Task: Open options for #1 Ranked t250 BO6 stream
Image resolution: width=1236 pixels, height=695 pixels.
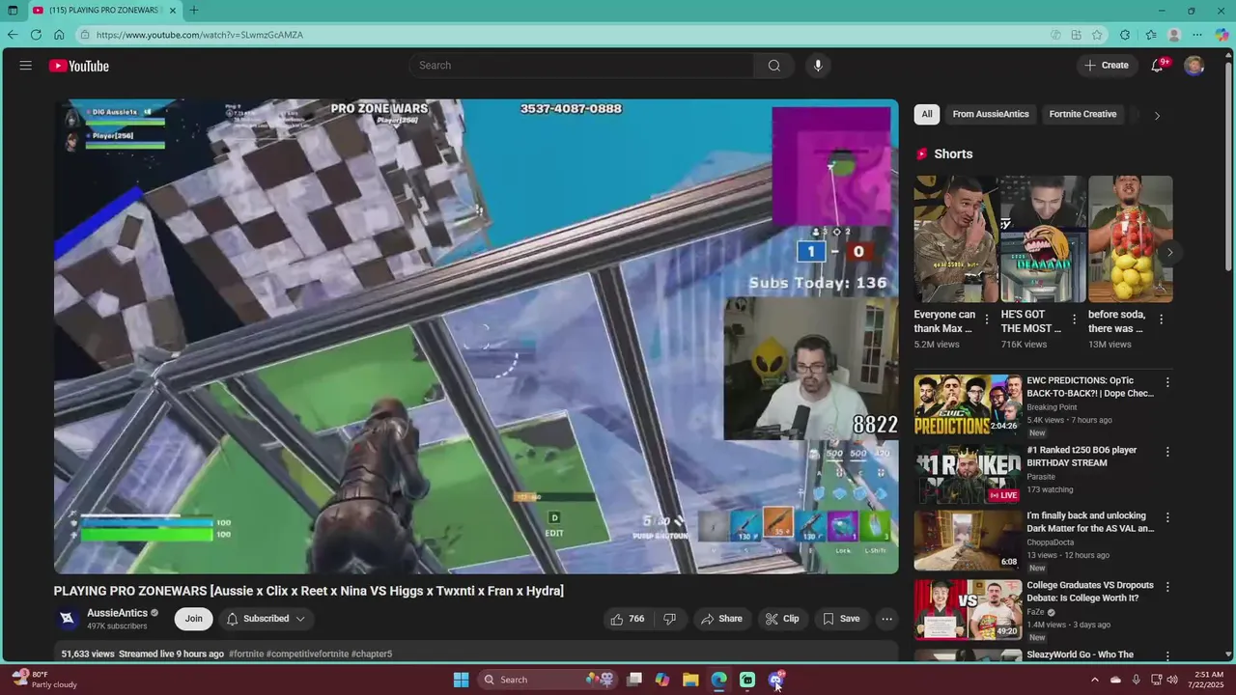Action: tap(1167, 452)
